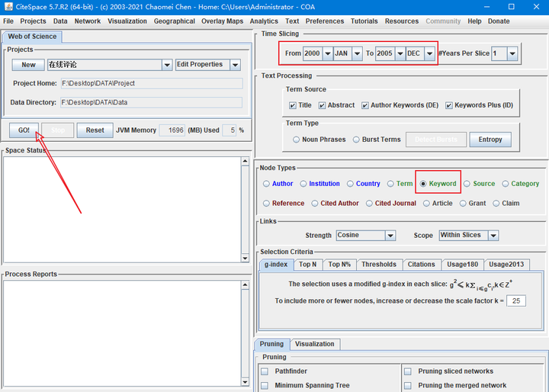The image size is (549, 392).
Task: Create a new project with New
Action: (x=28, y=65)
